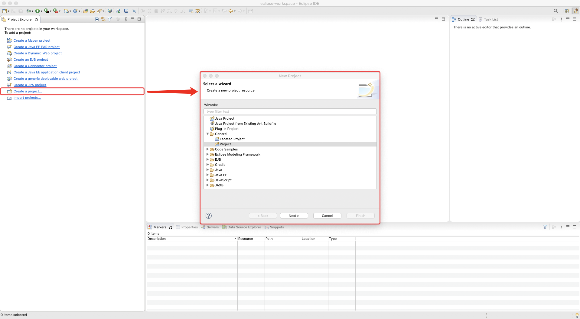Click Create a Maven project link

click(x=32, y=40)
